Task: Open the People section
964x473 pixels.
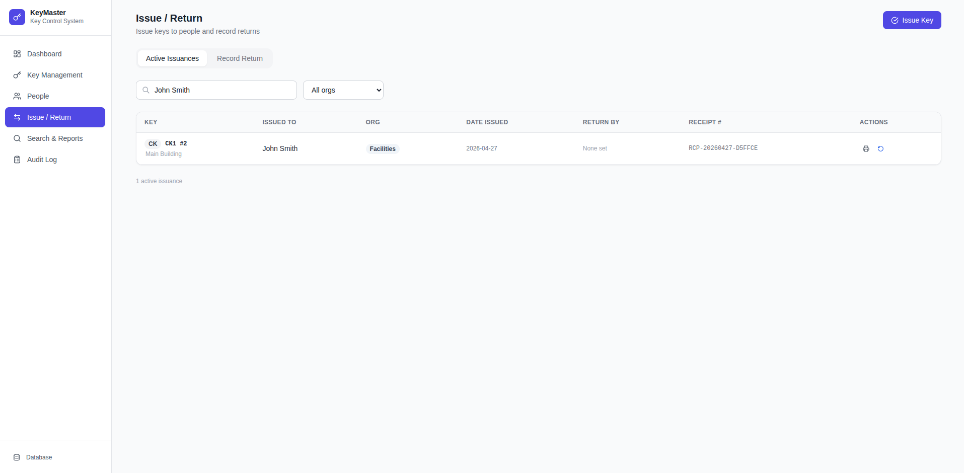Action: click(55, 96)
